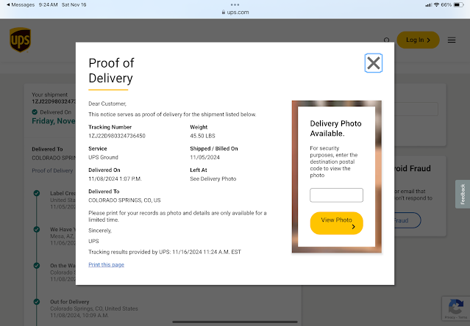Screen dimensions: 470x326
Task: Click the Proof of Delivery dialog title
Action: tap(111, 70)
